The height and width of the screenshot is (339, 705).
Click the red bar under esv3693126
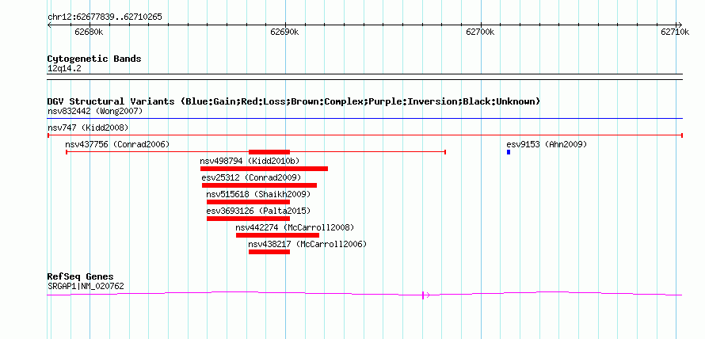point(248,219)
